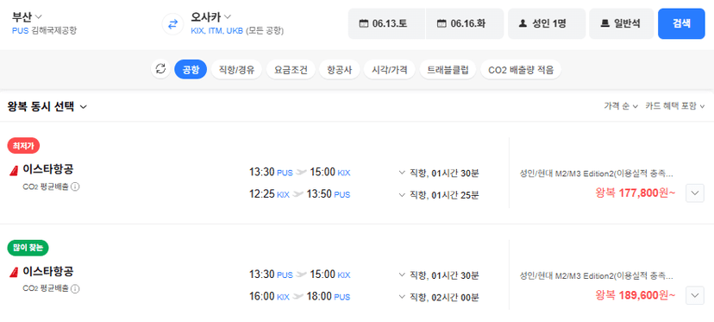Click Eastar Jet logo on second result
Screen dimensions: 714x322
14,272
